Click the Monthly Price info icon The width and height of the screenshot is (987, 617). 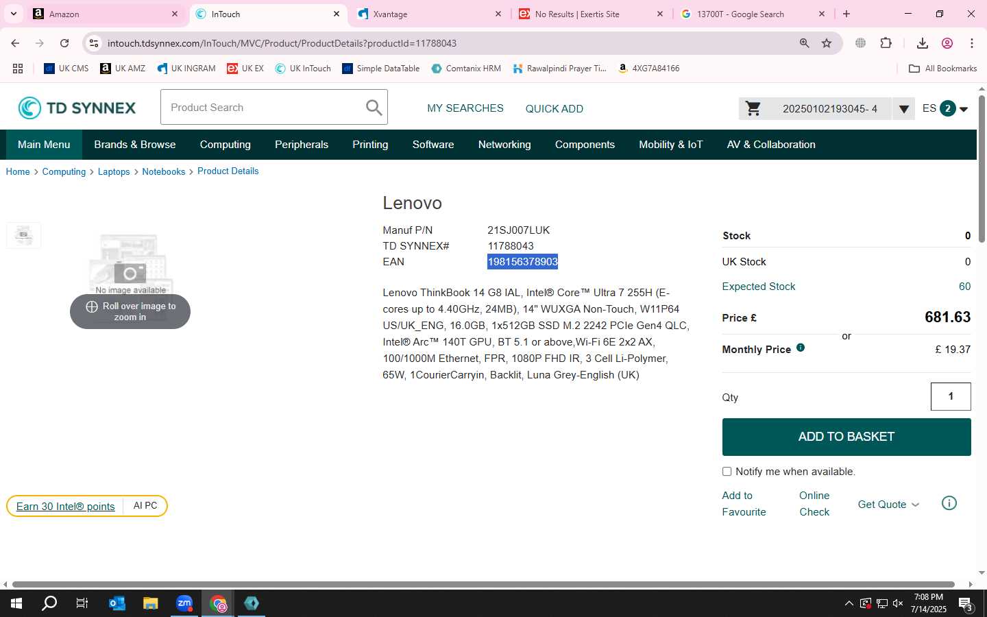801,348
